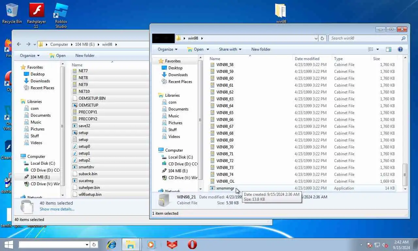
Task: Expand address history dropdown in front window
Action: tap(316, 38)
